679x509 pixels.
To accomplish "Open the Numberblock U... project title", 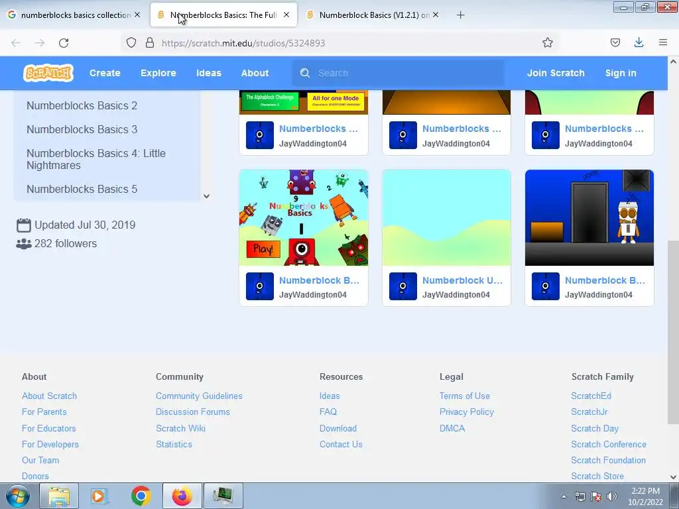I will (x=462, y=280).
